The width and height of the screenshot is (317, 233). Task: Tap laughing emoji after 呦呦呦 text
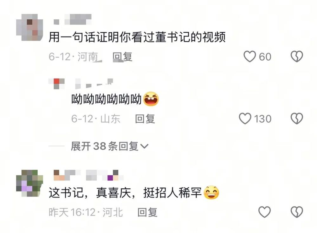click(x=151, y=99)
